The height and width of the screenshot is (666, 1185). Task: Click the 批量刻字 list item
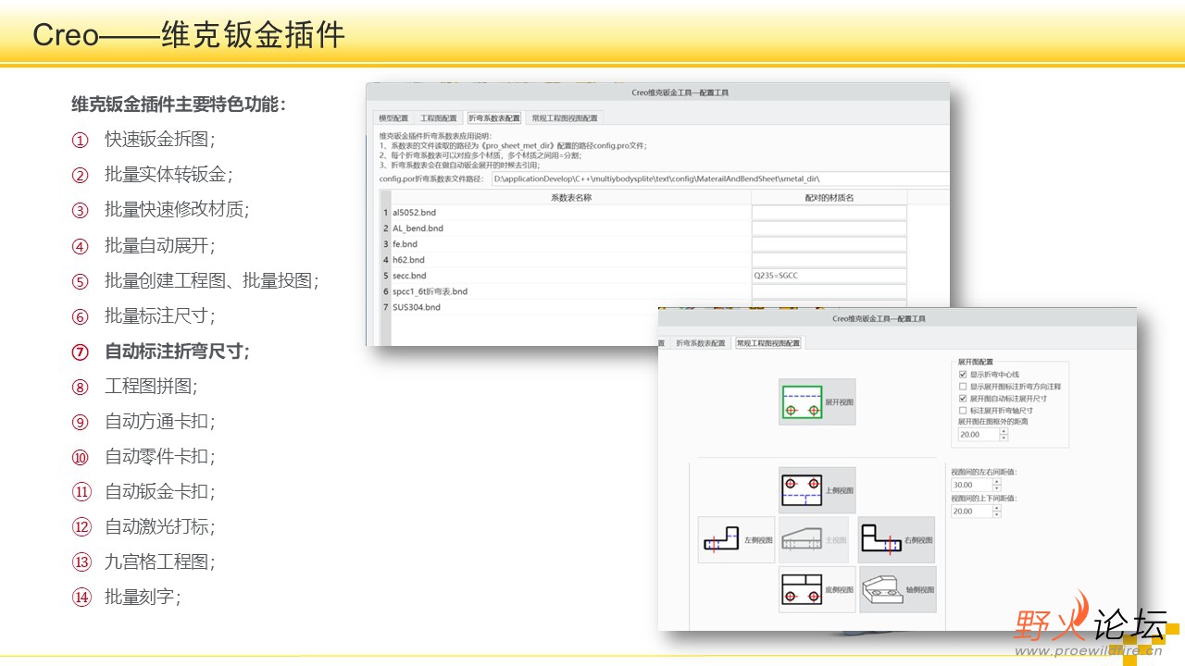point(143,598)
